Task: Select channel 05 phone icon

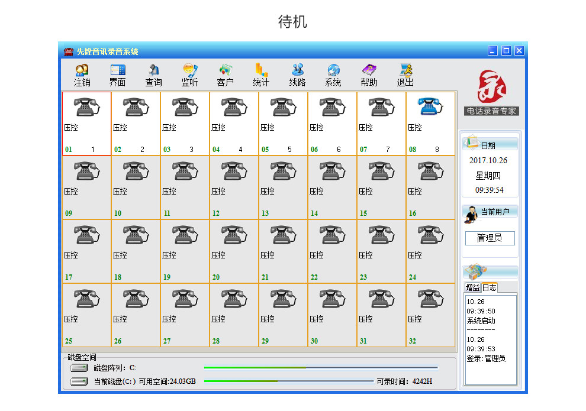Action: coord(284,107)
